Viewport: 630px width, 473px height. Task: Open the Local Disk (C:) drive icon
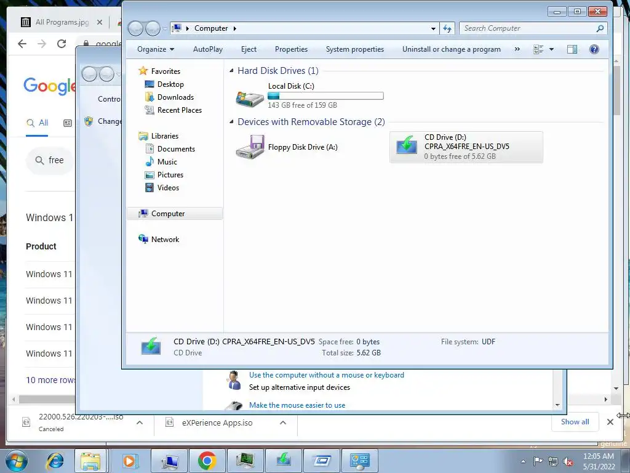250,98
